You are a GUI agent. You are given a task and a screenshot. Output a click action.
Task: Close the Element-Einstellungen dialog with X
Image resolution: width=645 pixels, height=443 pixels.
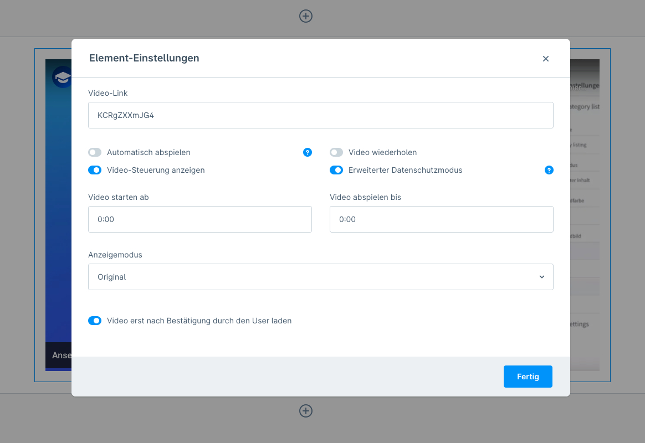coord(545,59)
